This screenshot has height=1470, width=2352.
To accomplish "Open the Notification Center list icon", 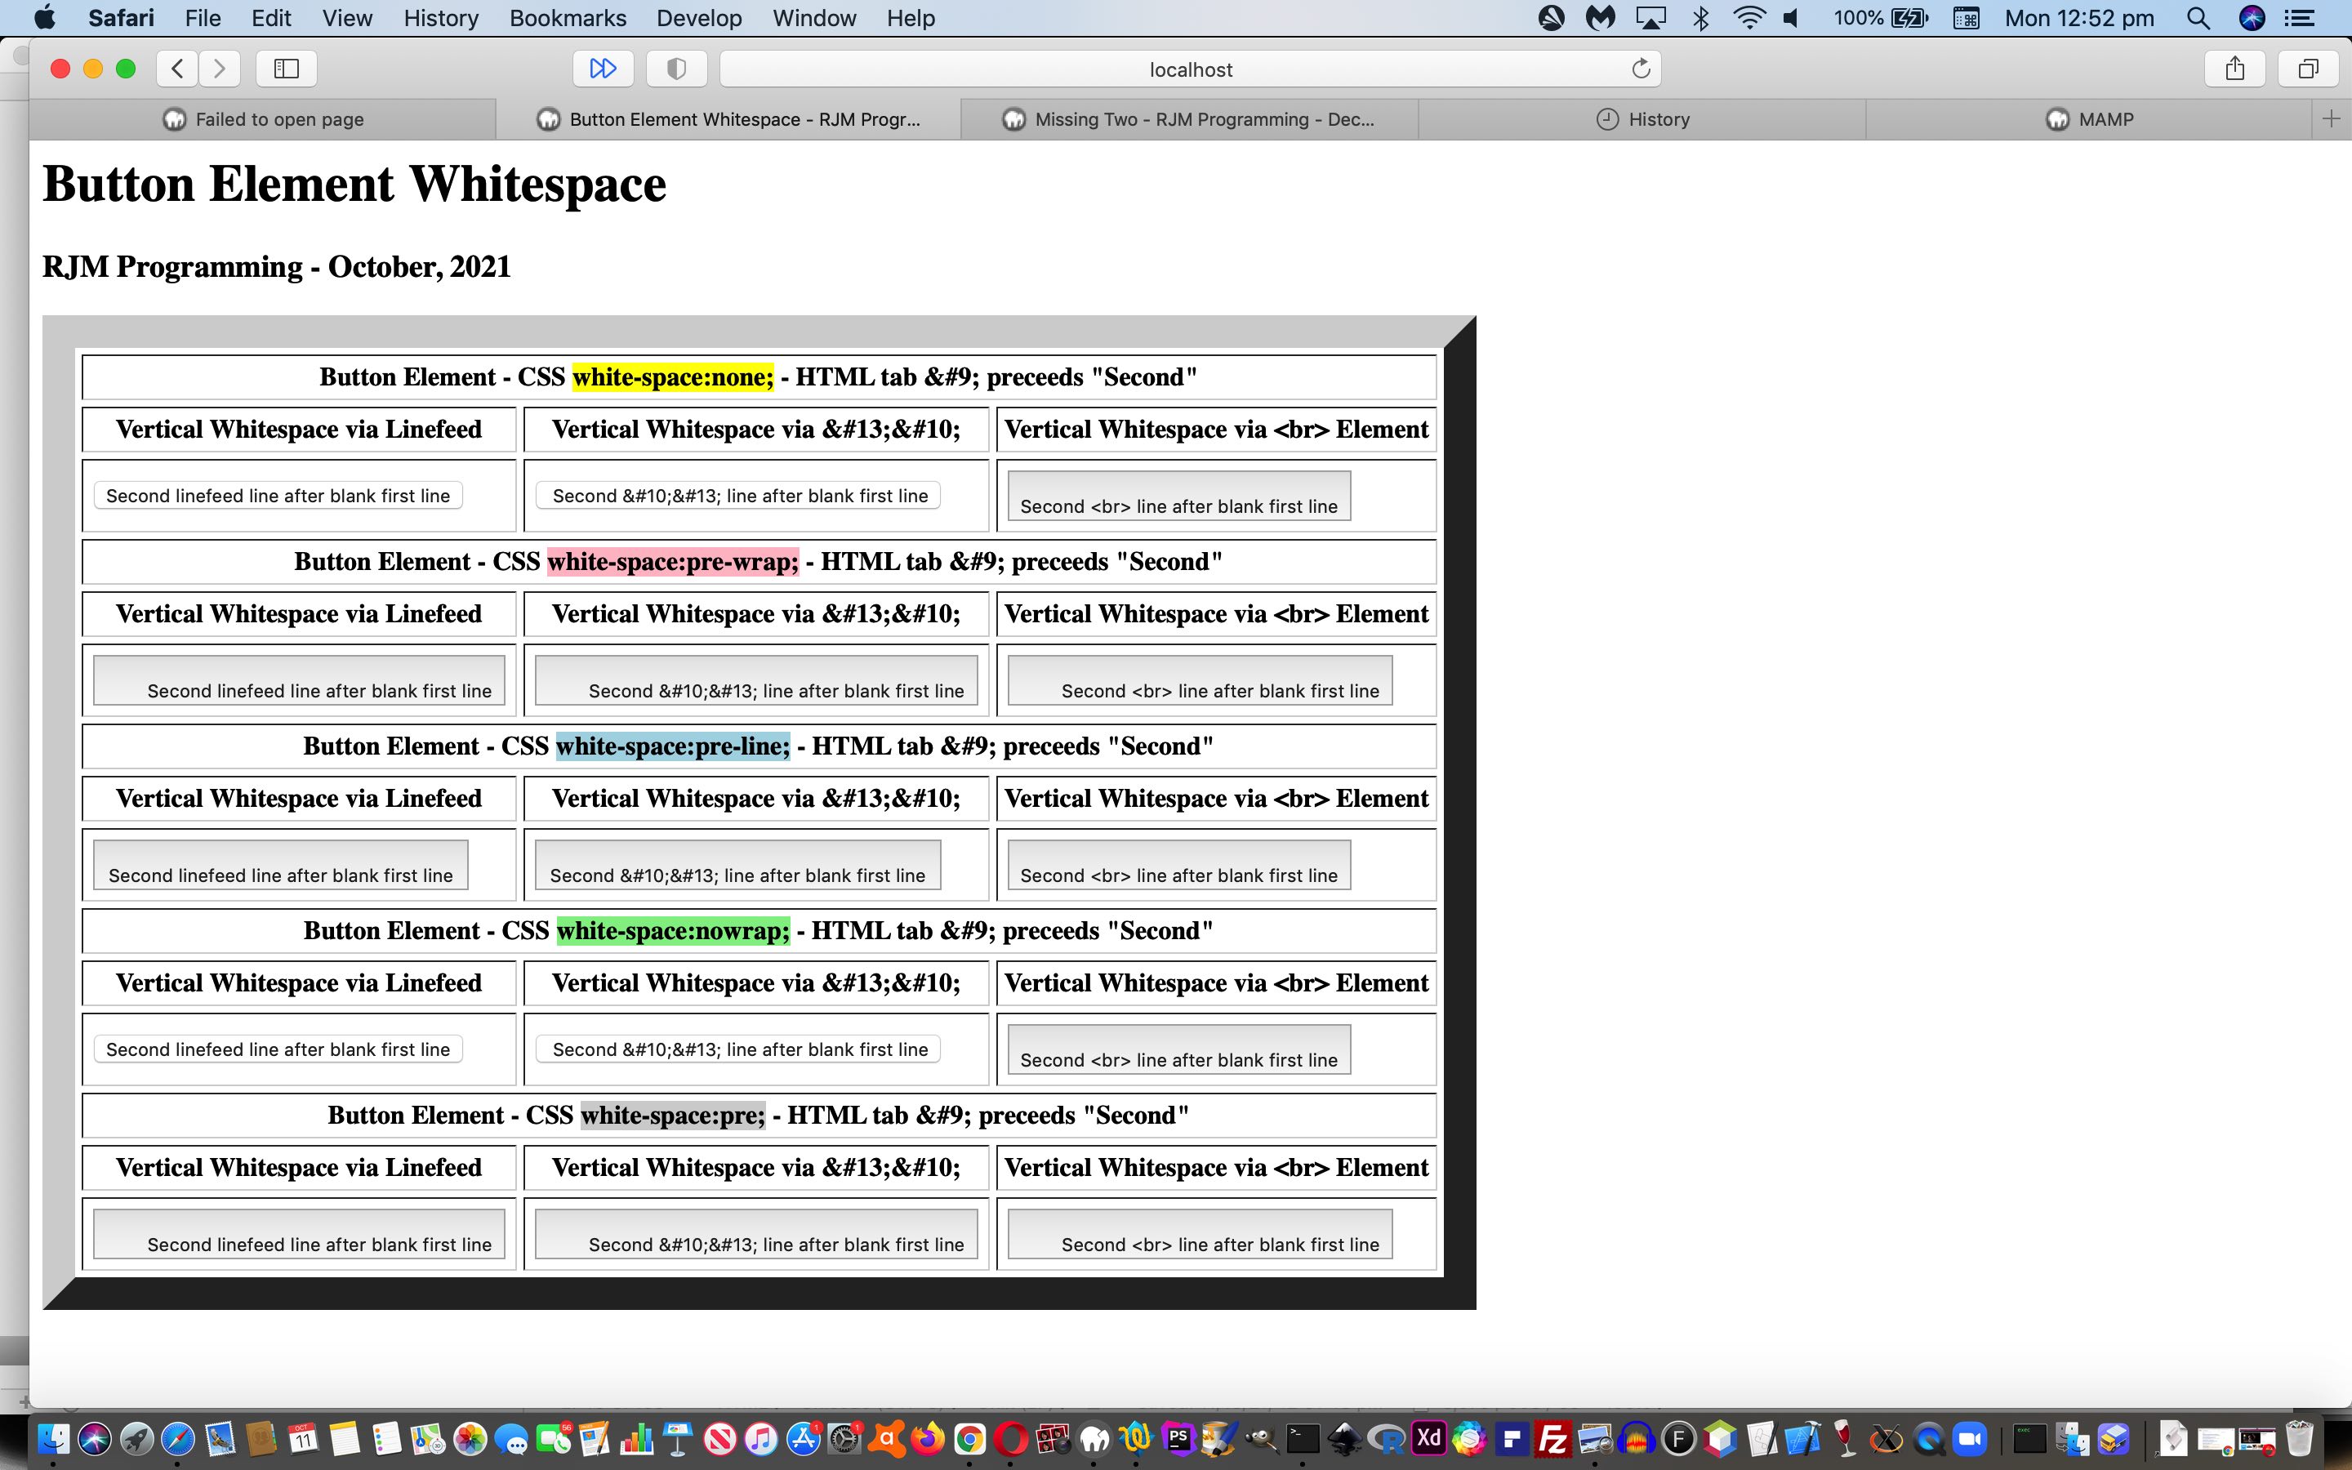I will (x=2299, y=17).
